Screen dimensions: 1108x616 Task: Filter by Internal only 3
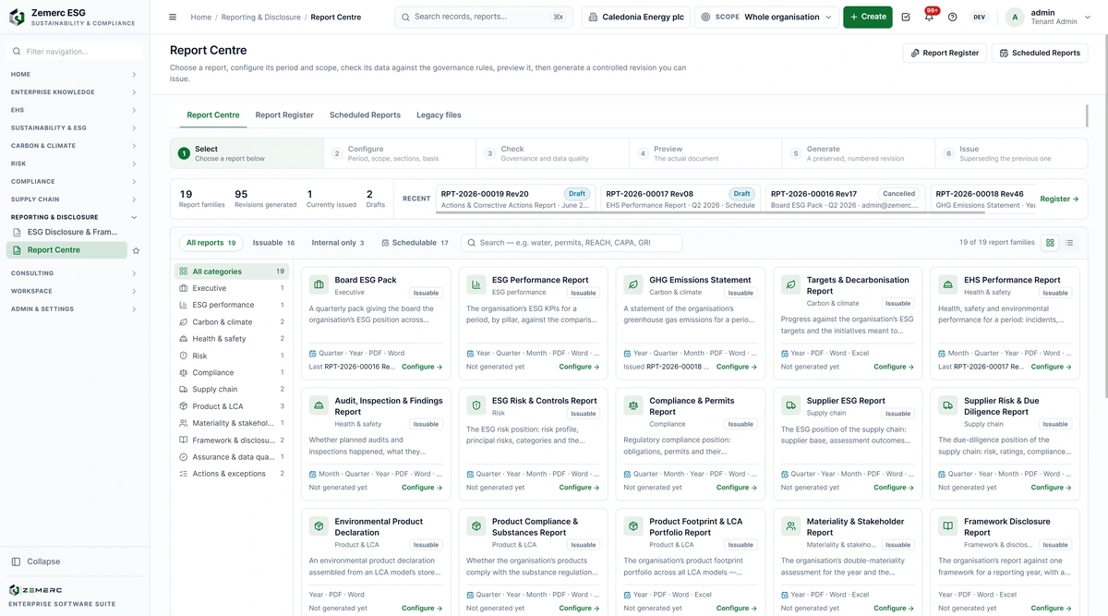coord(338,243)
